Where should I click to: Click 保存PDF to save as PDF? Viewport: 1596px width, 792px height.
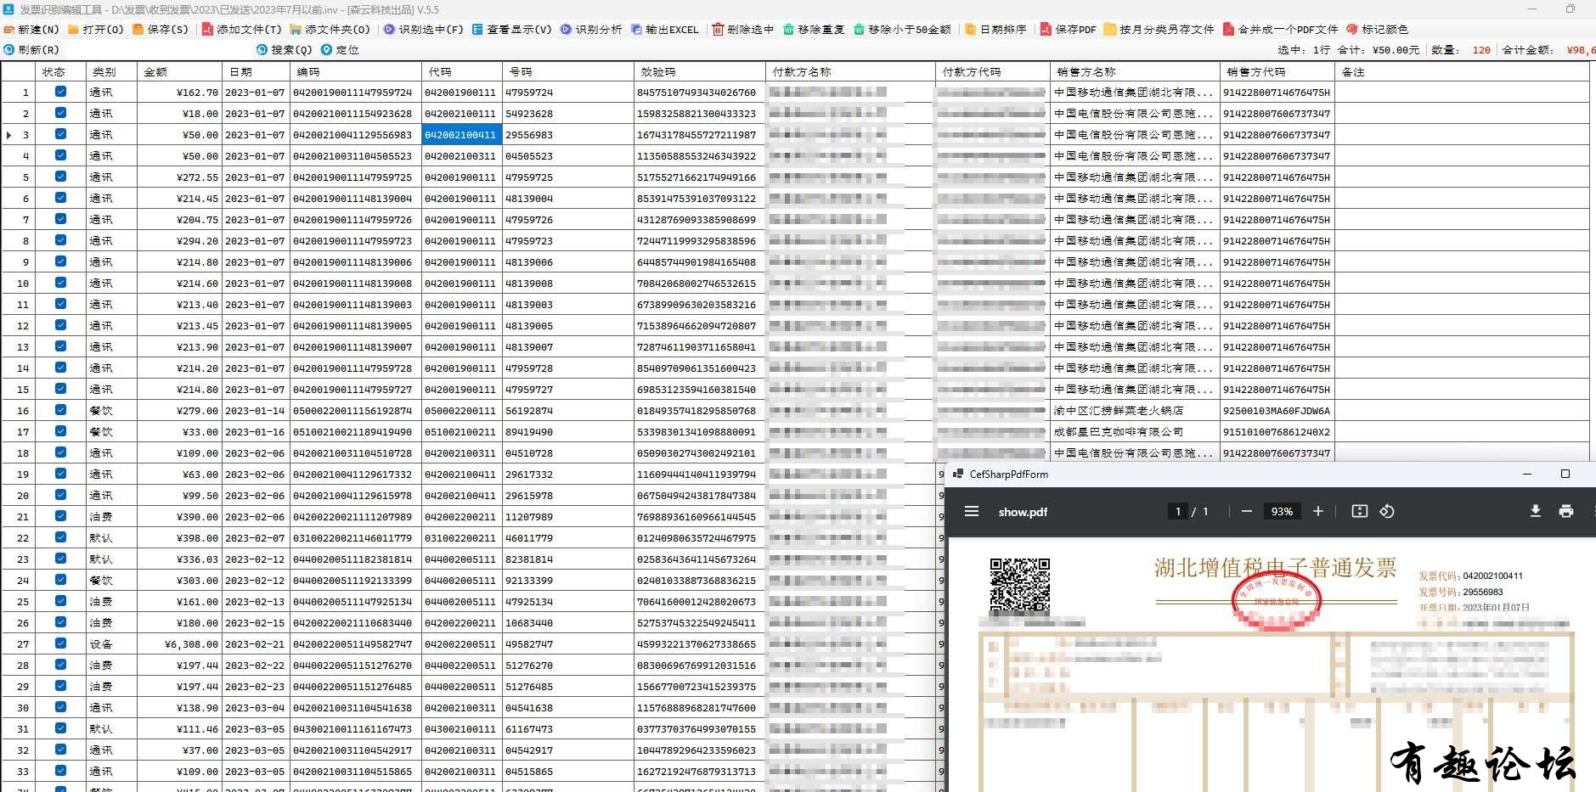coord(1068,29)
